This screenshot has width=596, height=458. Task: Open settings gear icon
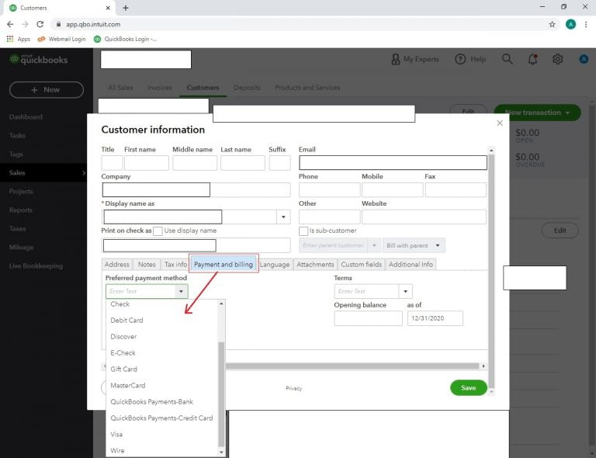[558, 59]
